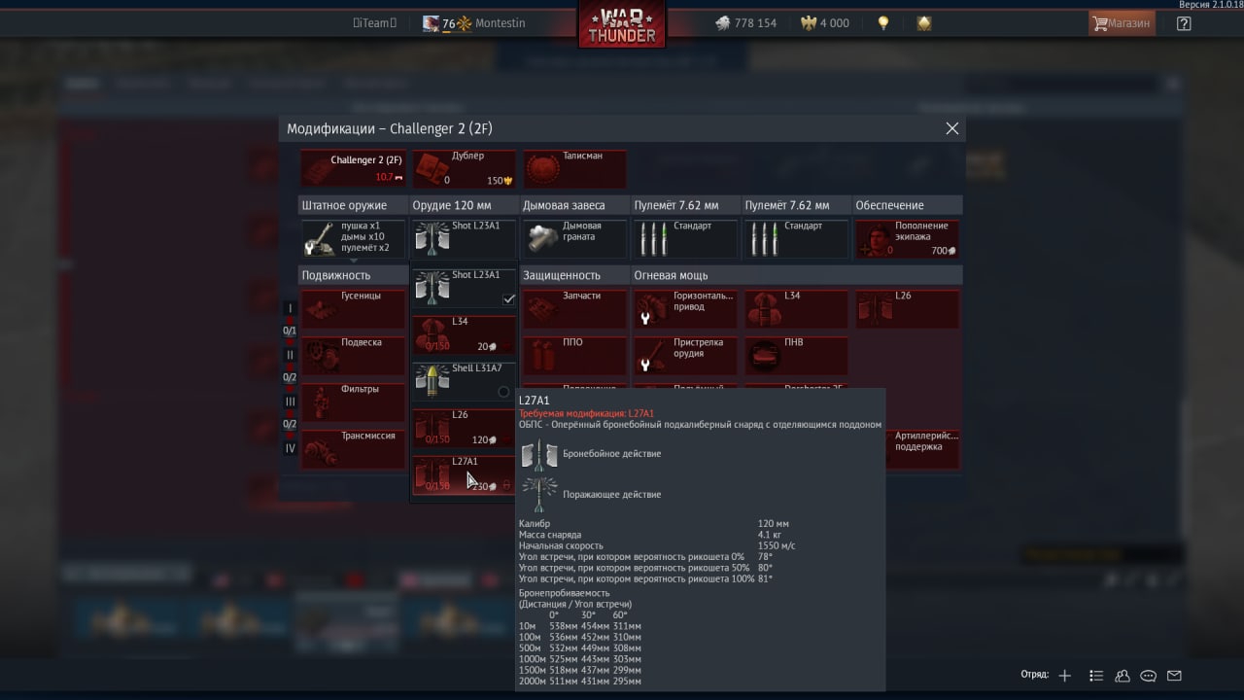Open the contacts icon at bottom right
The height and width of the screenshot is (700, 1244).
[1123, 676]
